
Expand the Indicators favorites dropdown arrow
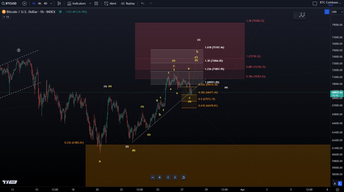(x=90, y=3)
